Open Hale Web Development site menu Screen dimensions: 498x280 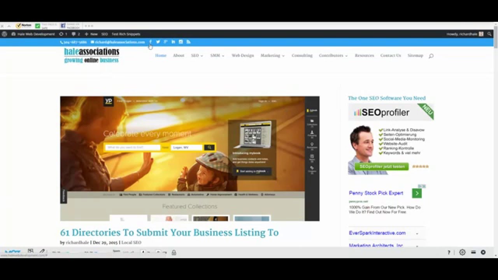coord(33,34)
